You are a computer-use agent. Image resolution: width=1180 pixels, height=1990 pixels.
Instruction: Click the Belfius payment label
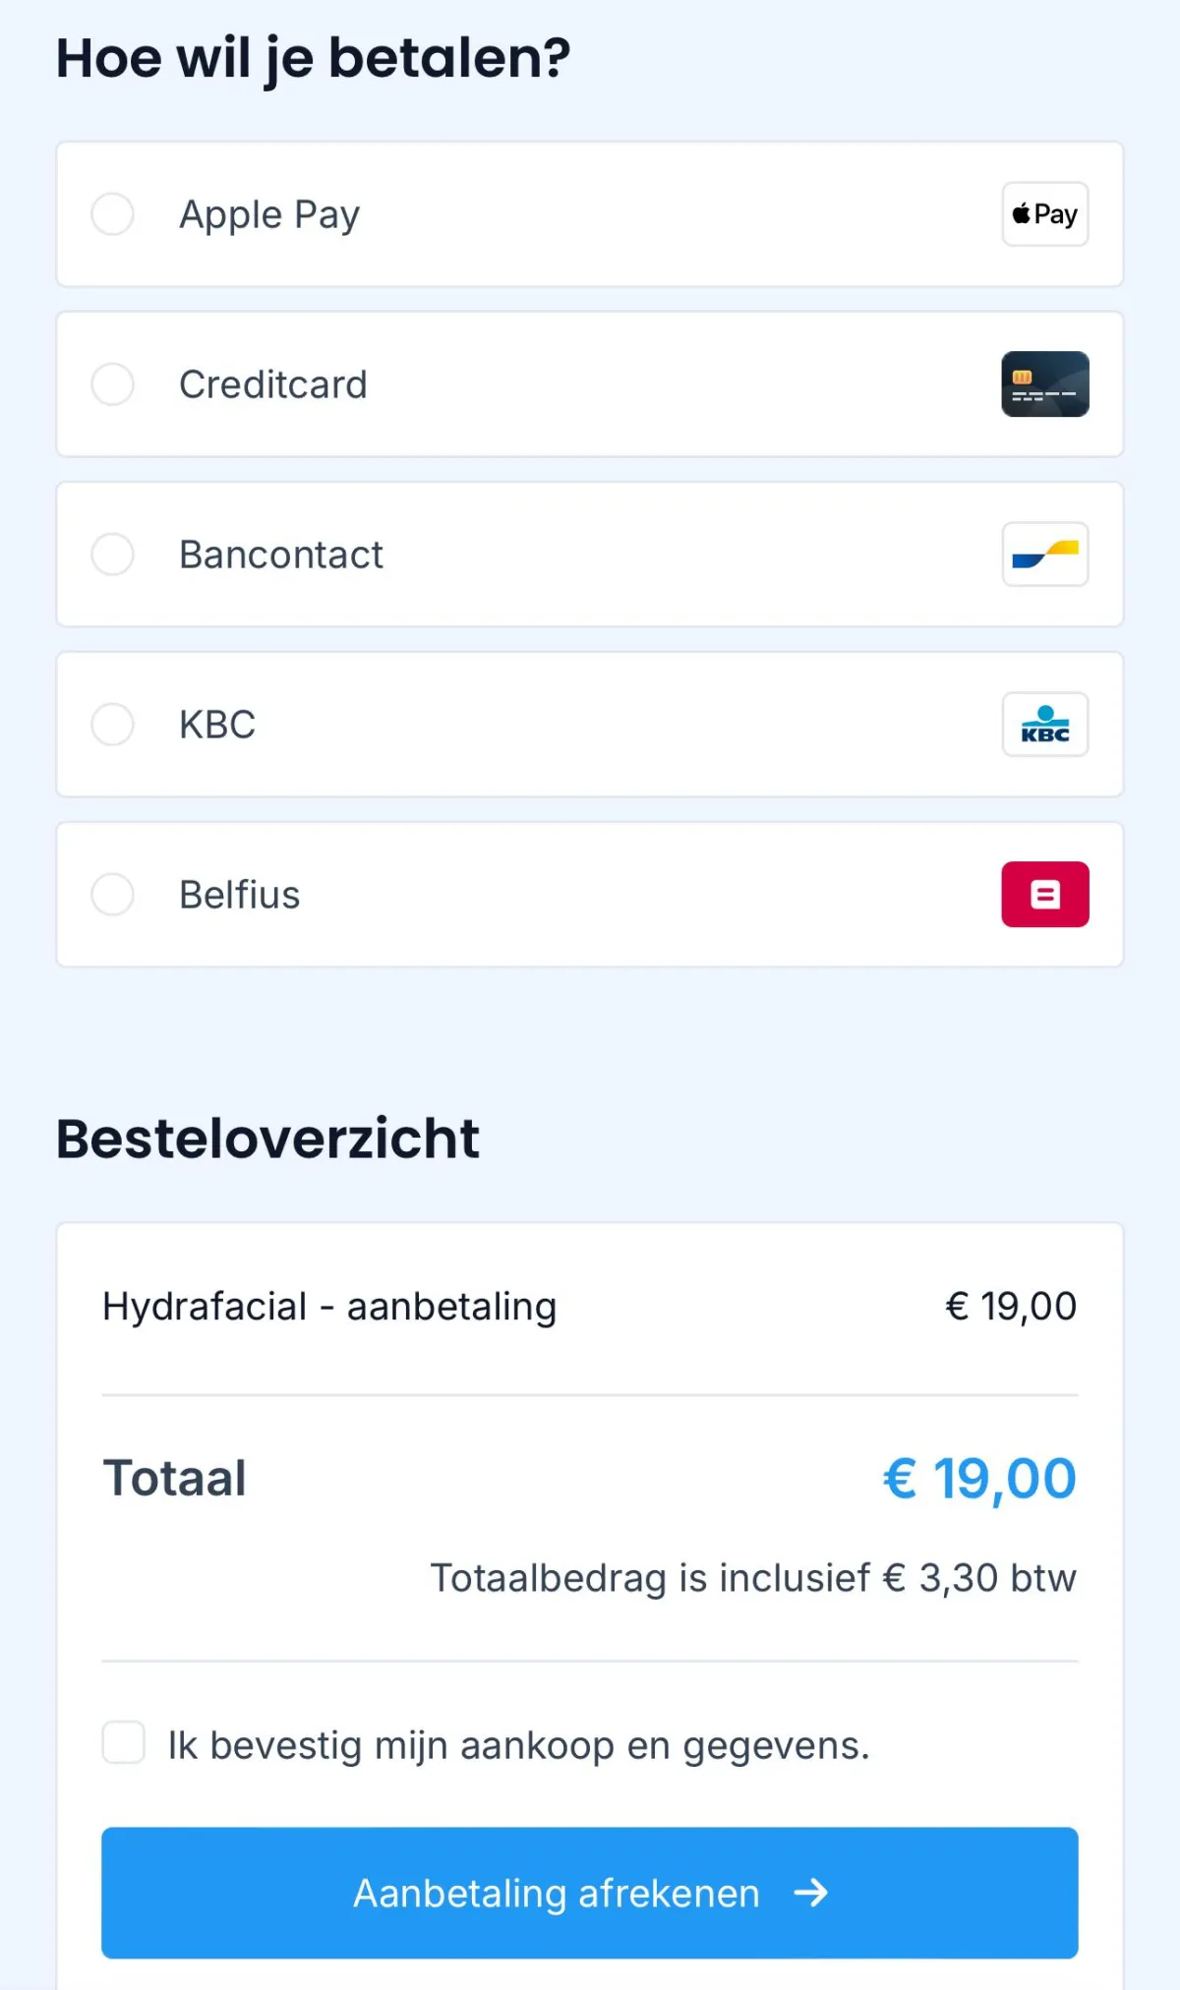pos(239,895)
